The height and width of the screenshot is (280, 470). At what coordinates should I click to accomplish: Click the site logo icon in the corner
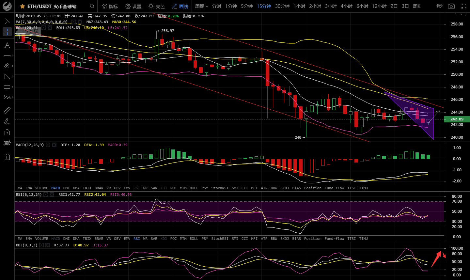tap(7, 6)
